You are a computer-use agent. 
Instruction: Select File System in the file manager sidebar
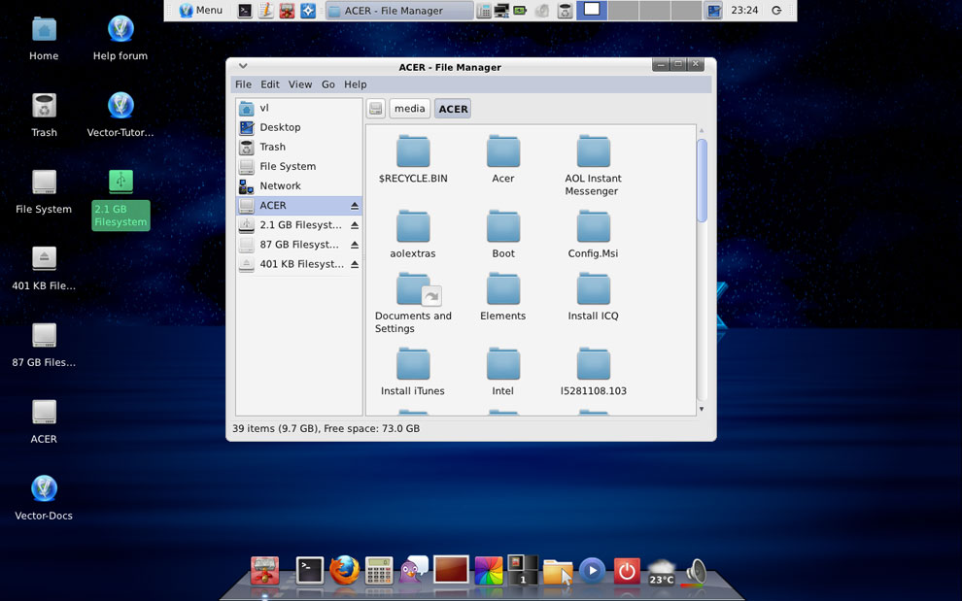(298, 166)
